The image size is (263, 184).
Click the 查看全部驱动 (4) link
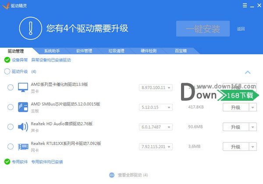pos(133,175)
